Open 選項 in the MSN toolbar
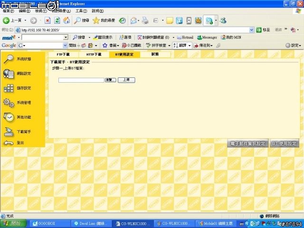The height and width of the screenshot is (228, 304). [125, 37]
